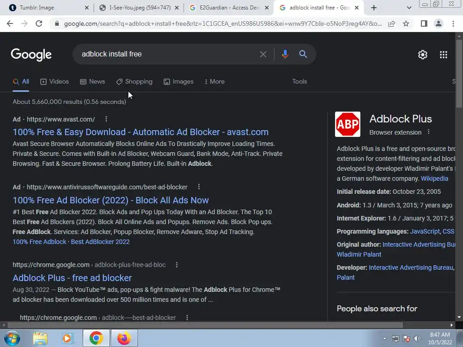Close the I-See-You.jpeg tab

point(177,8)
